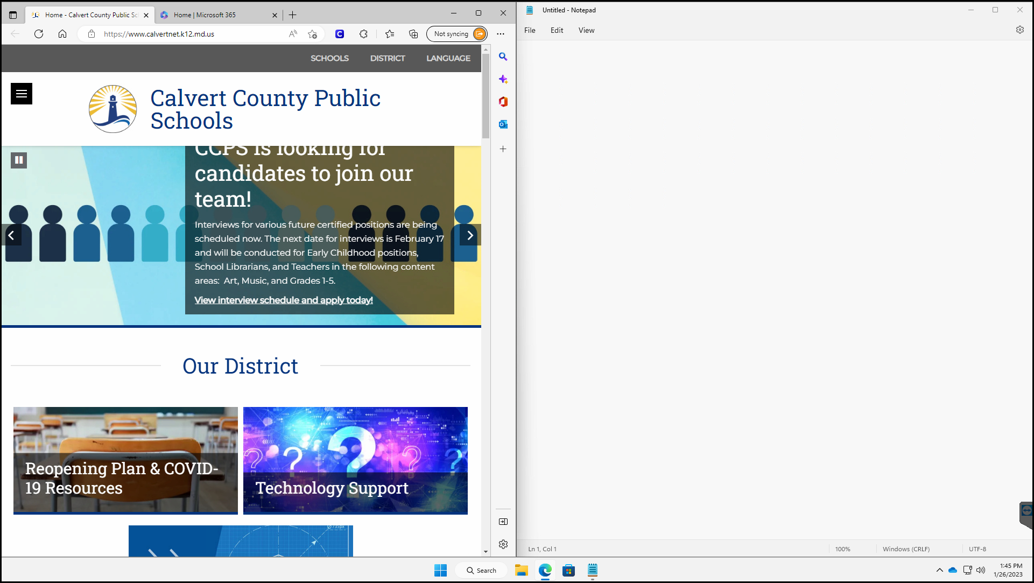The width and height of the screenshot is (1034, 583).
Task: Open the Windows Start menu
Action: (440, 570)
